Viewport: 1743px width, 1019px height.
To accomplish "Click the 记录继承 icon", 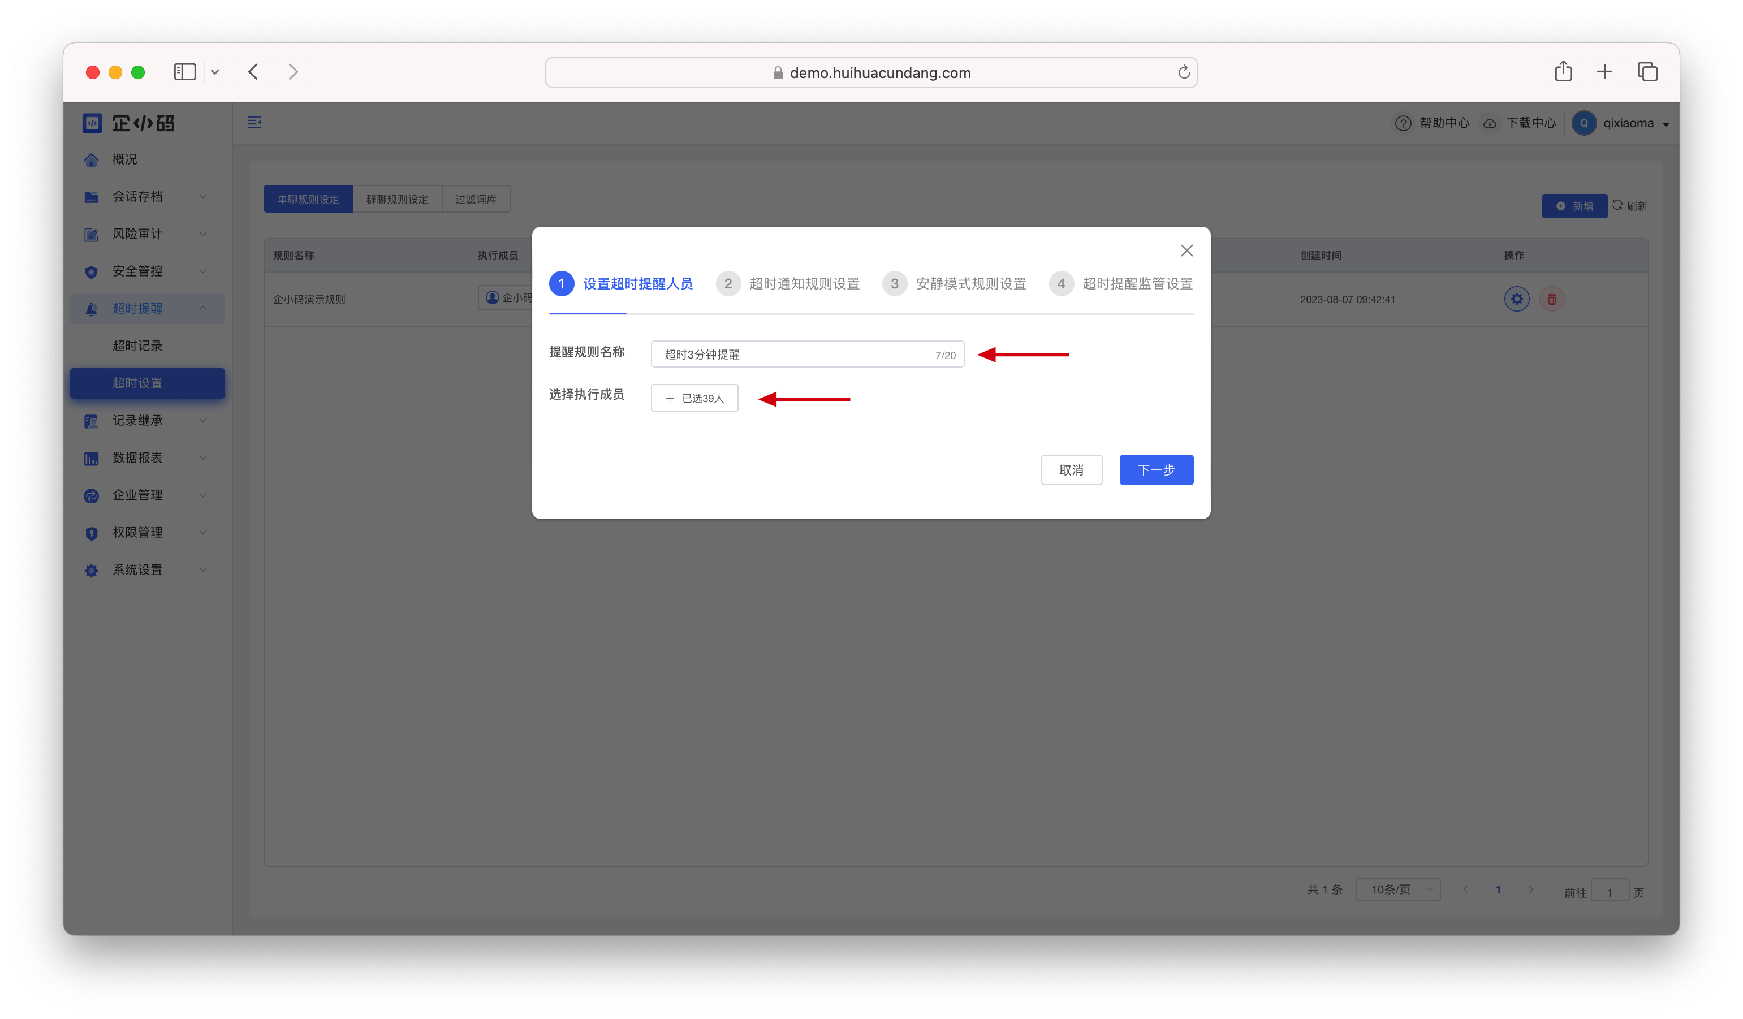I will point(91,421).
